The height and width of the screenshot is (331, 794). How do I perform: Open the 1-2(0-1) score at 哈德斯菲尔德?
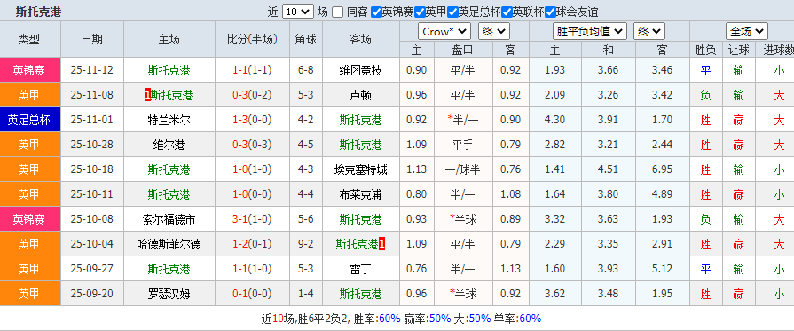point(252,244)
